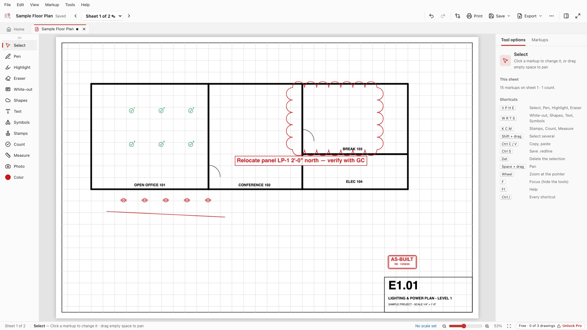Activate the Count tool

pyautogui.click(x=19, y=144)
